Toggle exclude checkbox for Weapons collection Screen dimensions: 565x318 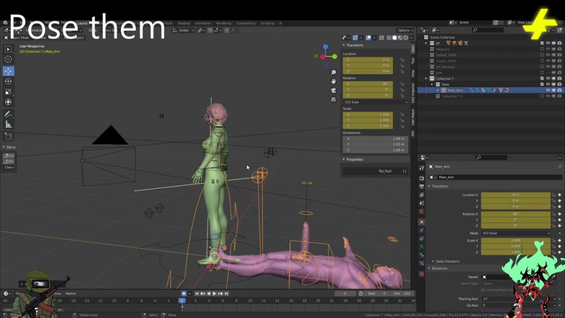542,49
